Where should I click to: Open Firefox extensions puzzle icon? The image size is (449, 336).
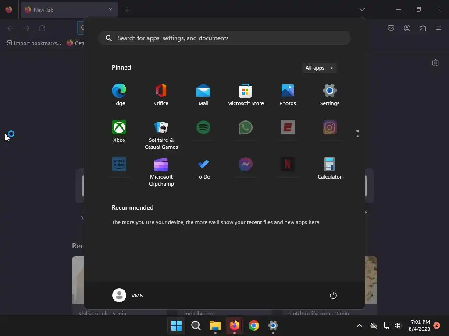click(423, 28)
